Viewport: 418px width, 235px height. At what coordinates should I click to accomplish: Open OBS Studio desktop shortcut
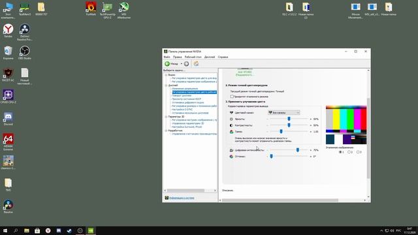[25, 53]
